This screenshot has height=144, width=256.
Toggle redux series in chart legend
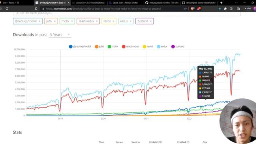pos(162,46)
